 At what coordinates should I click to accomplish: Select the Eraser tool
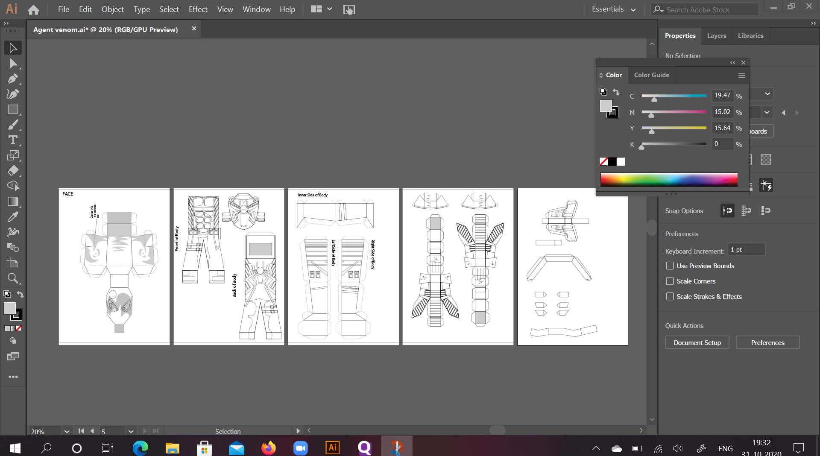pos(13,171)
